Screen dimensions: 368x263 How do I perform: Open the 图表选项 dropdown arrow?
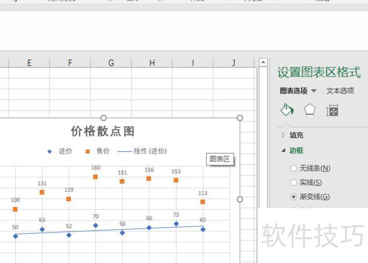click(314, 91)
